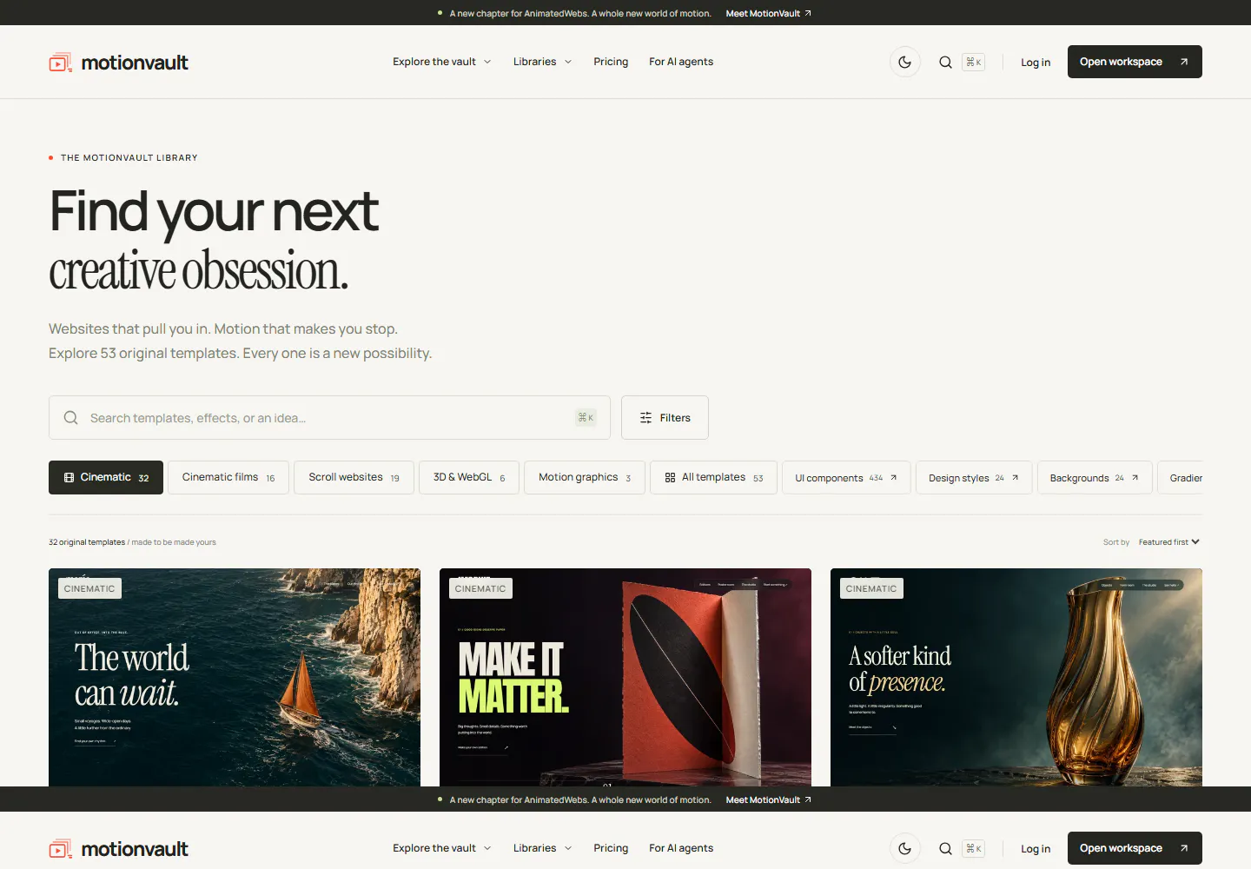The height and width of the screenshot is (869, 1251).
Task: Click Open workspace in the lower header
Action: tap(1135, 848)
